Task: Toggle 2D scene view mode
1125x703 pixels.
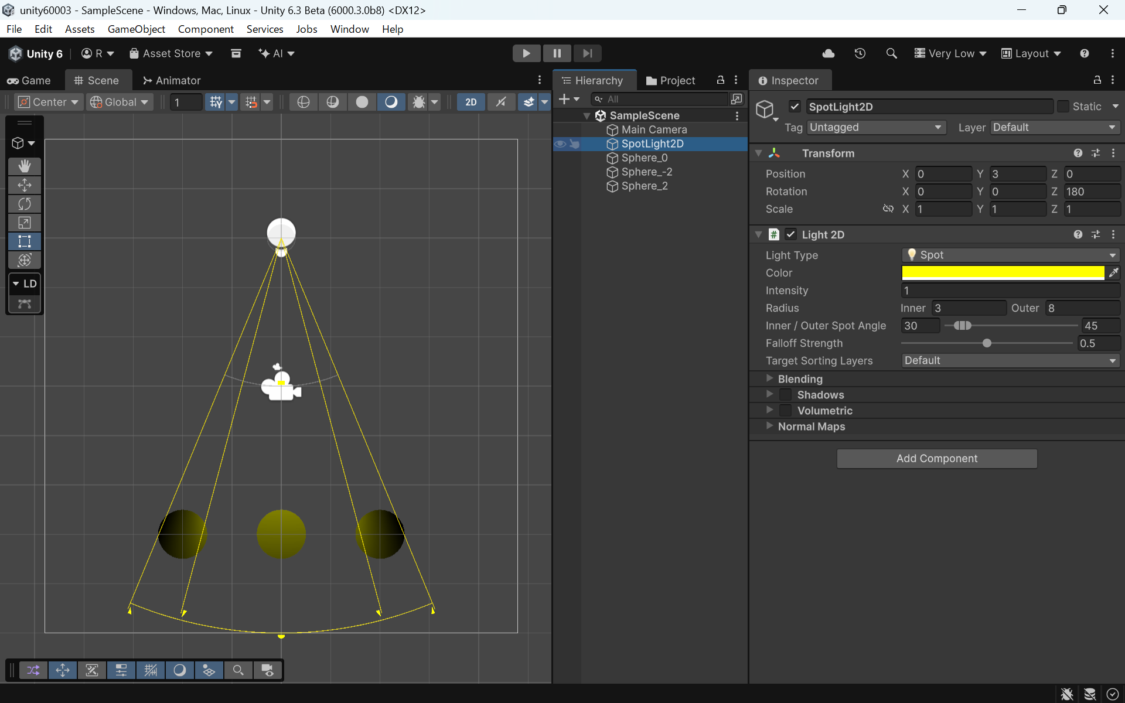Action: point(471,102)
